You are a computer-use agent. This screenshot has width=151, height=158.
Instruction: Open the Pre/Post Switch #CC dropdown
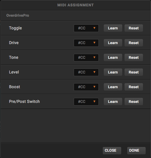tap(86, 102)
